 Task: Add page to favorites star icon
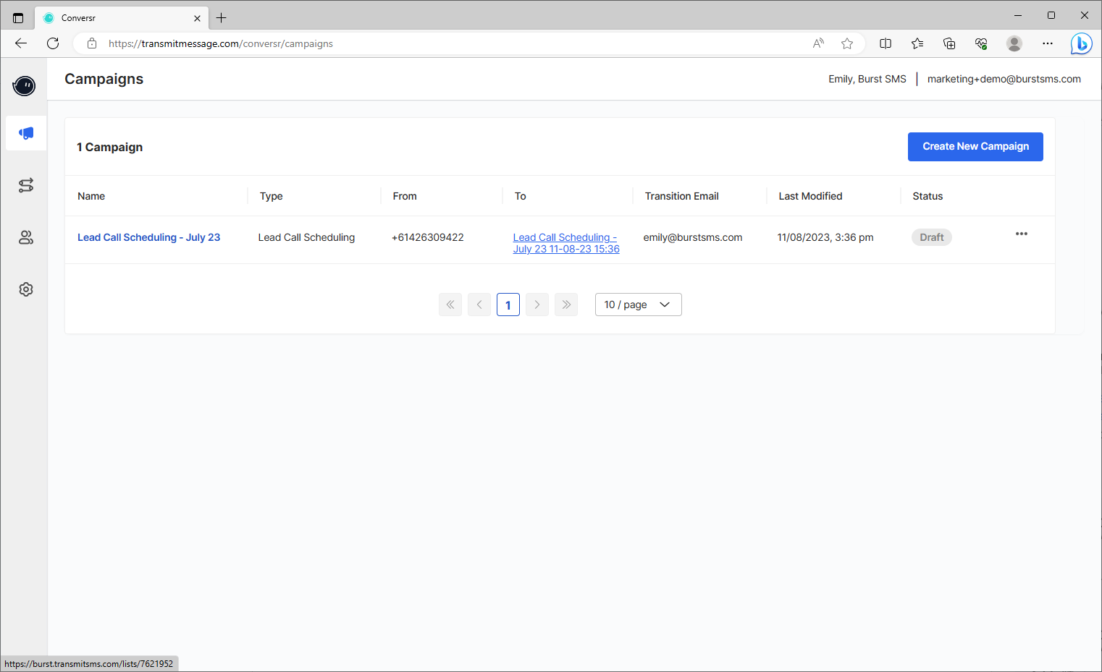(x=847, y=43)
